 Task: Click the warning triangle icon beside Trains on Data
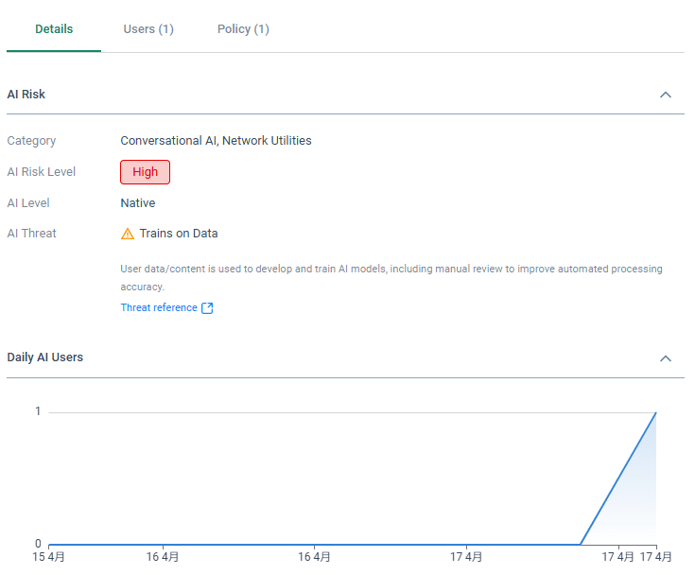point(128,234)
